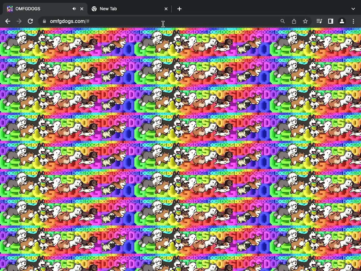Select the OMFGDOGS tab

coord(45,9)
